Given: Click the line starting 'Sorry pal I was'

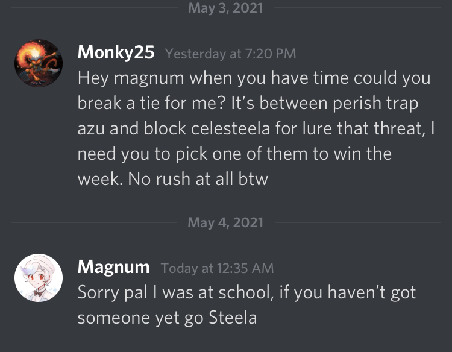Looking at the screenshot, I should coord(246,292).
